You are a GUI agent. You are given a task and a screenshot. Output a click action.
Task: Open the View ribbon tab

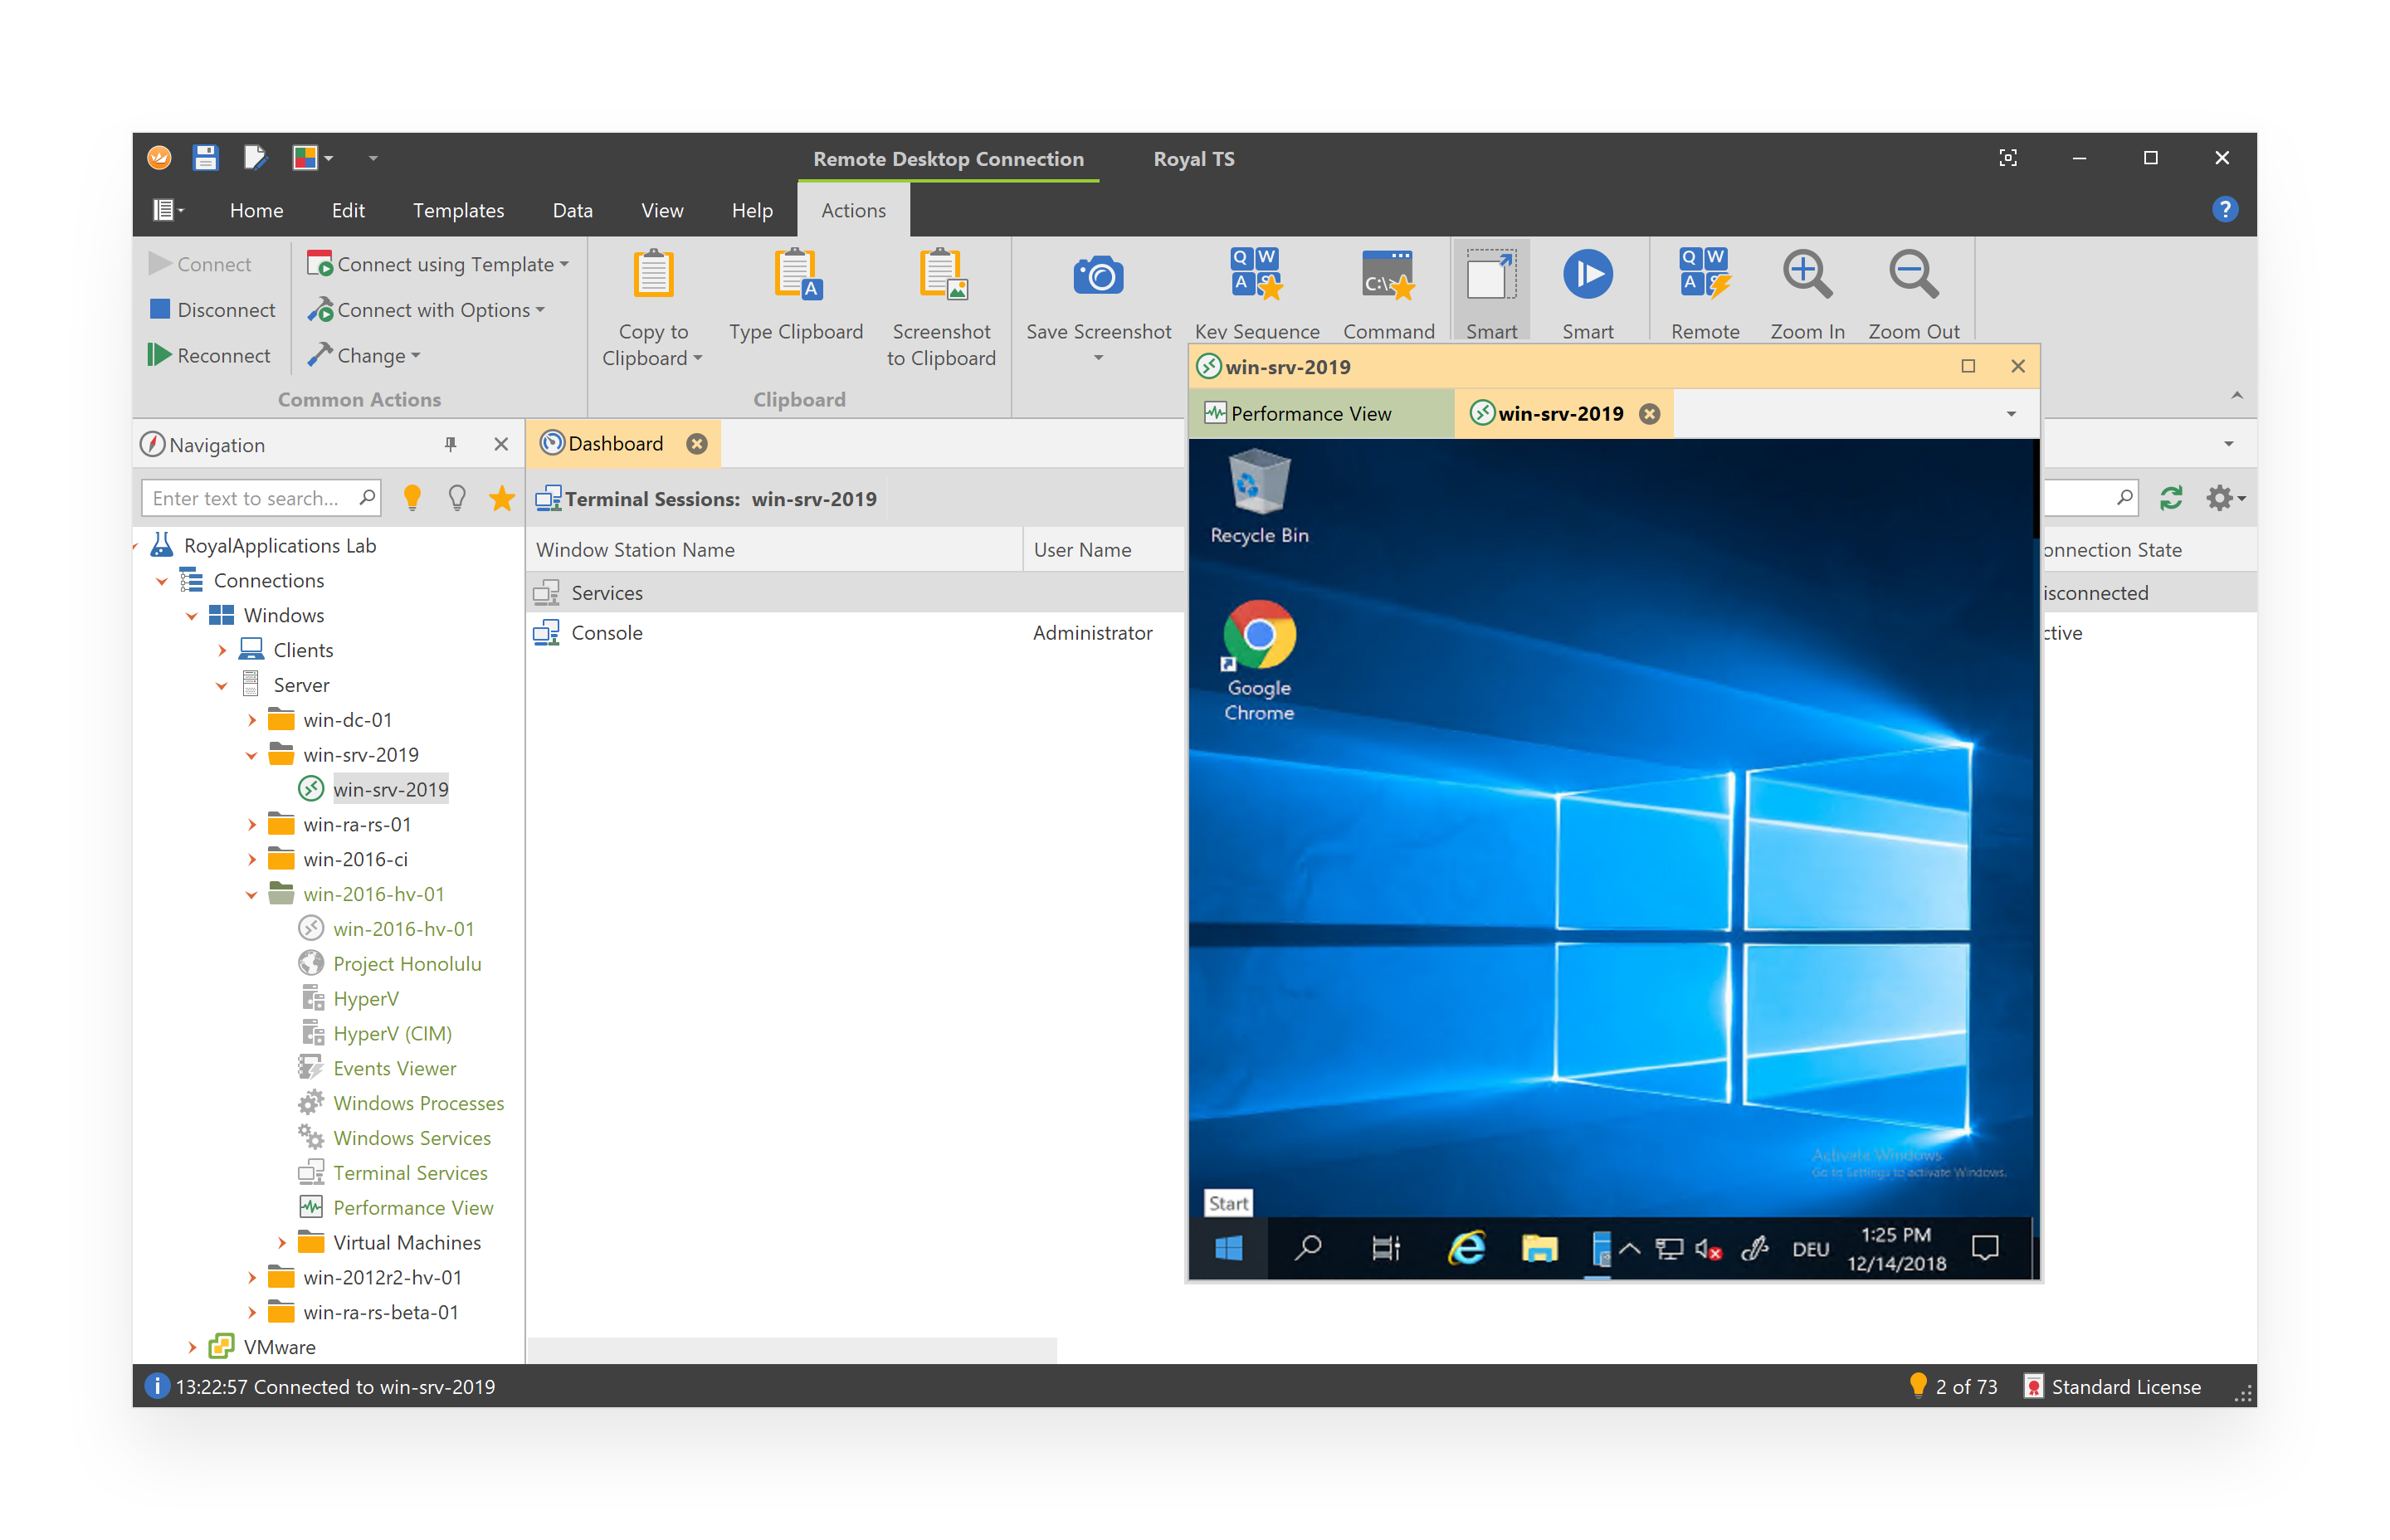coord(662,210)
